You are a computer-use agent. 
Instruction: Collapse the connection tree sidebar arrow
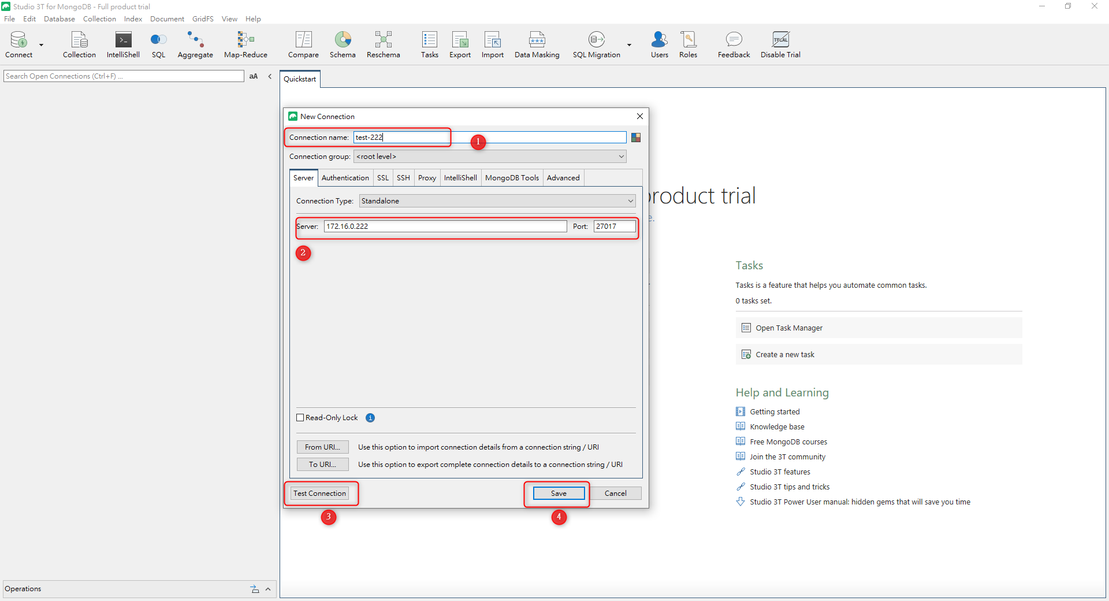[x=270, y=76]
